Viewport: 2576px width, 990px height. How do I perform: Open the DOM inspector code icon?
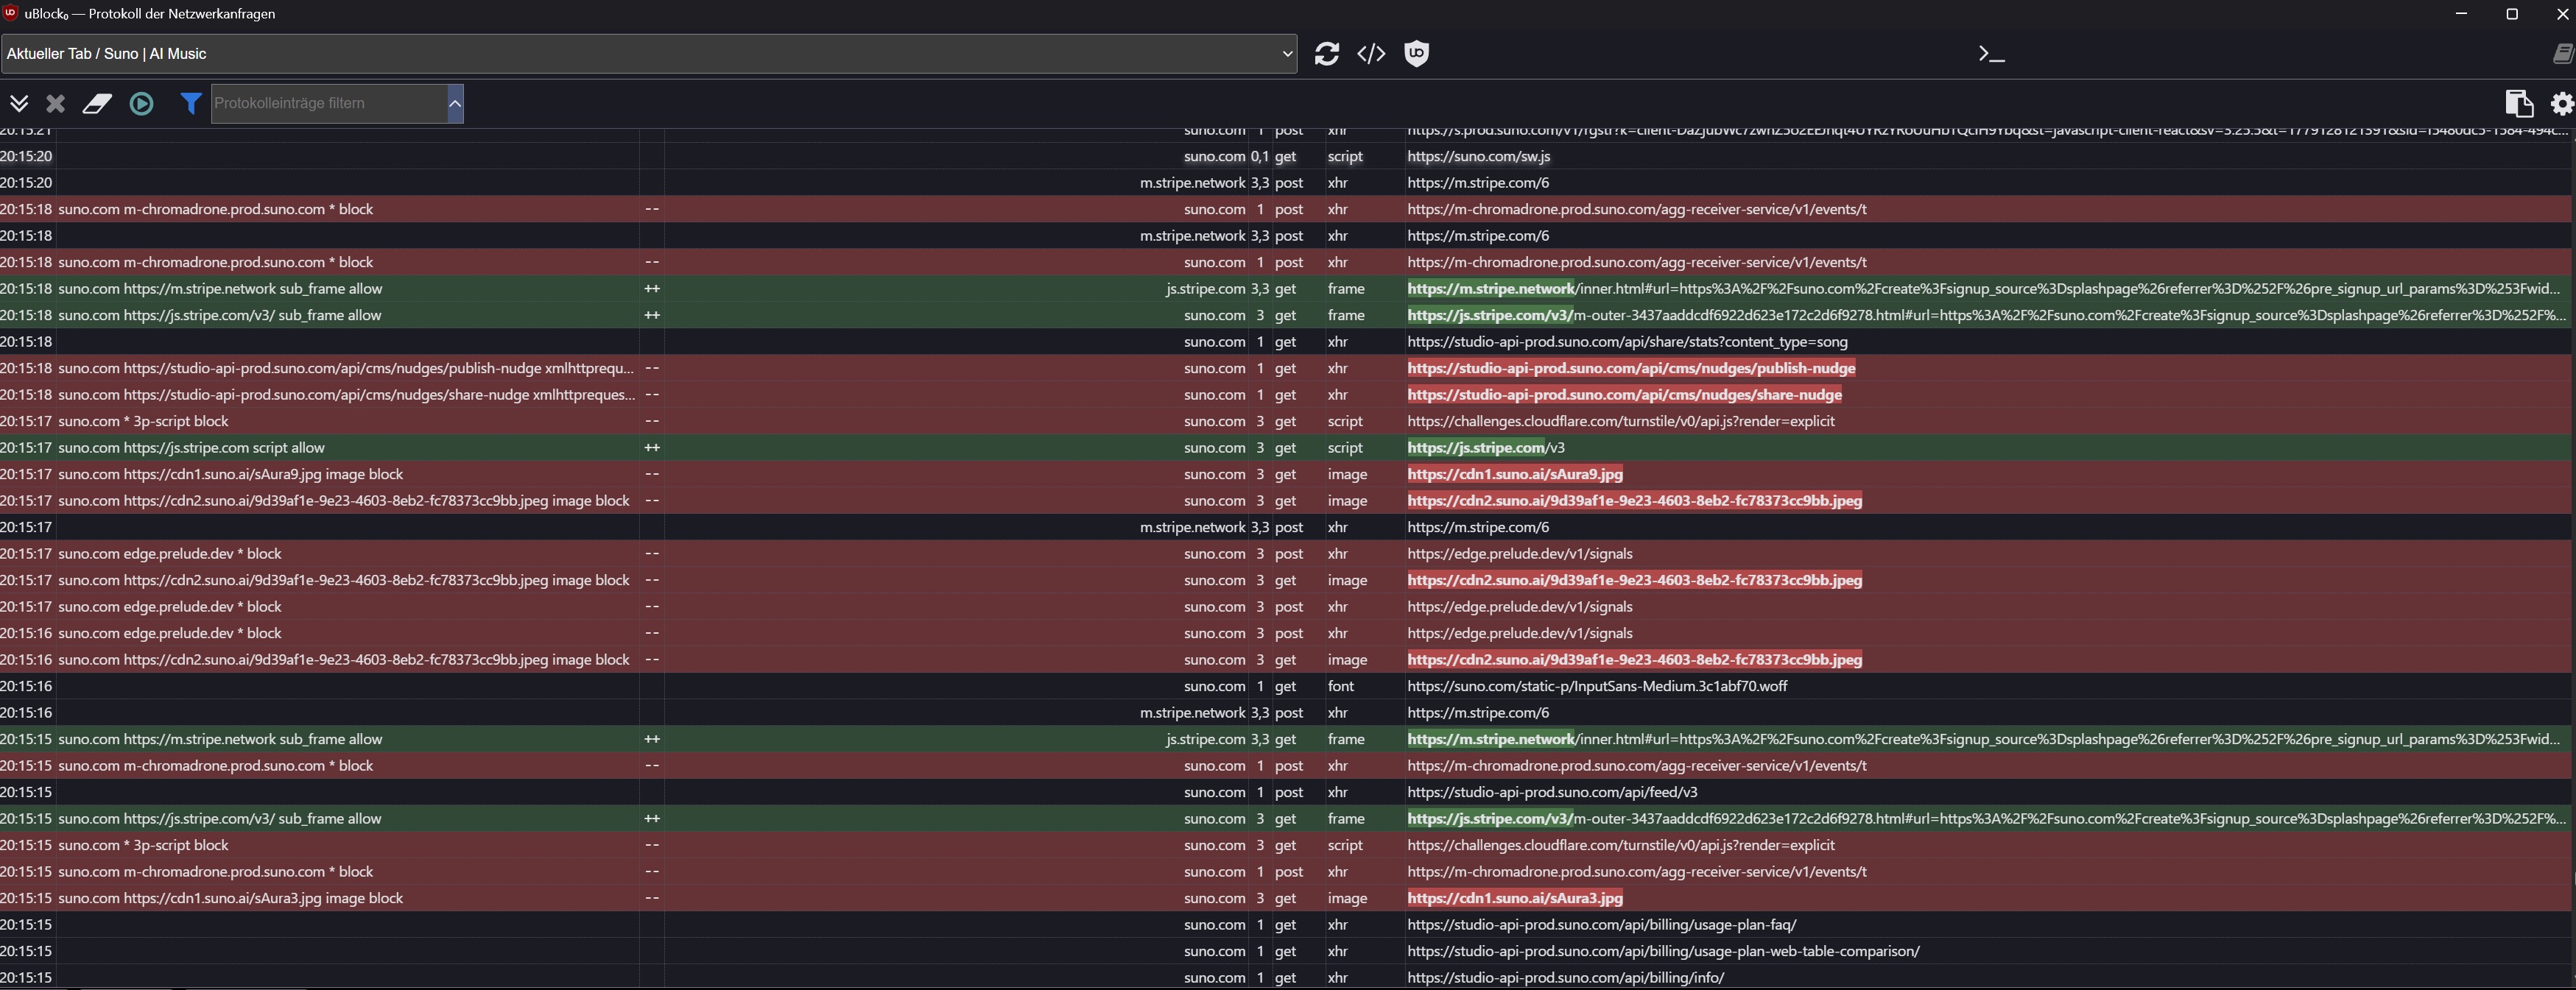click(x=1371, y=54)
